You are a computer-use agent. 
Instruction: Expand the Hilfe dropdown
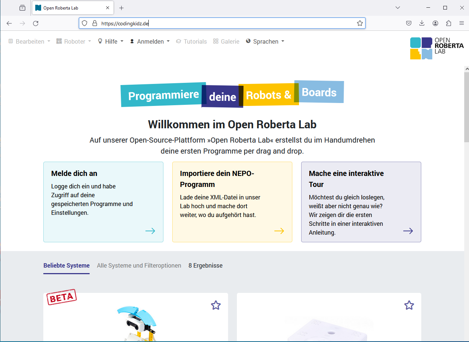tap(111, 41)
